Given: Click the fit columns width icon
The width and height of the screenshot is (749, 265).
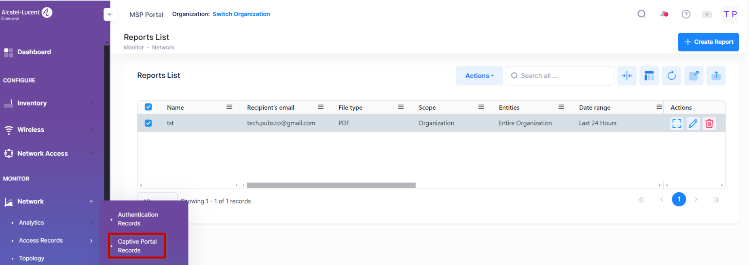Looking at the screenshot, I should 627,76.
